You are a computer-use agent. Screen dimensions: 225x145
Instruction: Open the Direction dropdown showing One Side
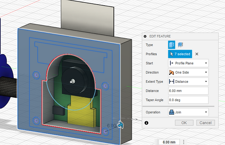[188, 72]
